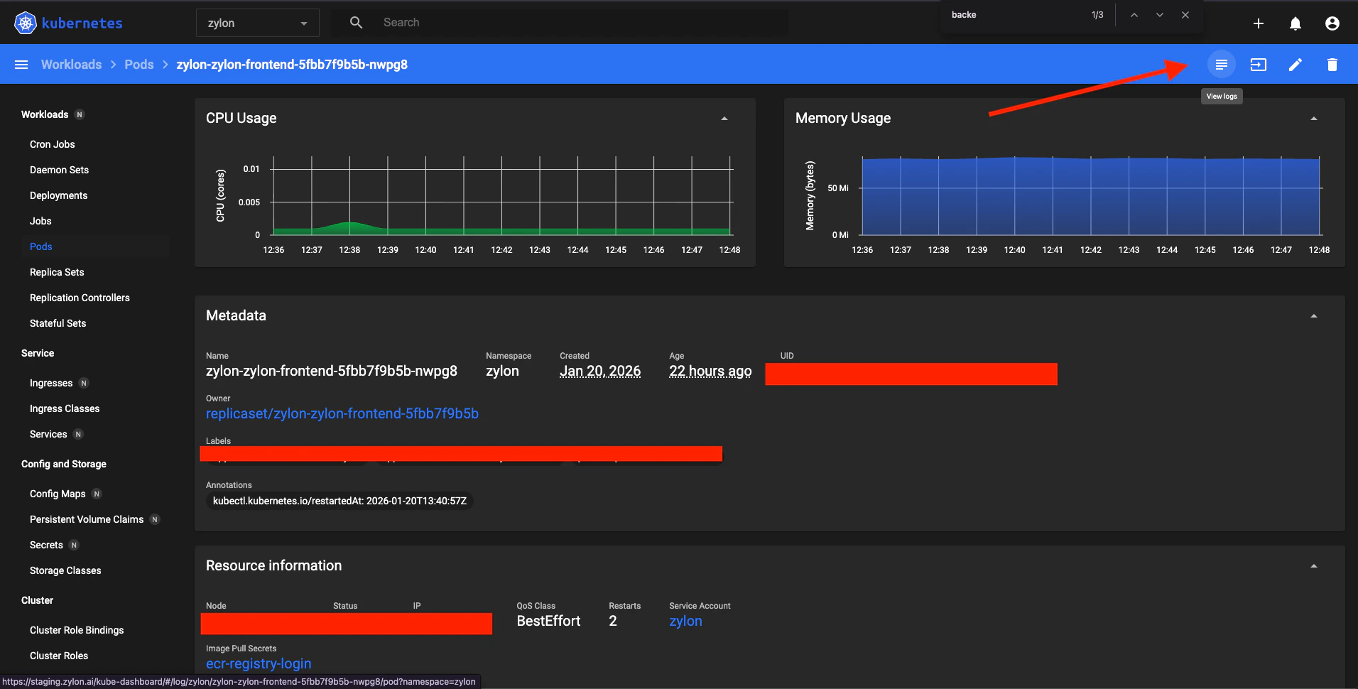The height and width of the screenshot is (689, 1358).
Task: Close the browser find bar
Action: coord(1185,15)
